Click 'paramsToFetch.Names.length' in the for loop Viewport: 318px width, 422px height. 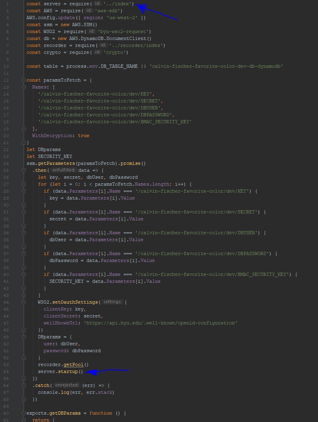[131, 184]
